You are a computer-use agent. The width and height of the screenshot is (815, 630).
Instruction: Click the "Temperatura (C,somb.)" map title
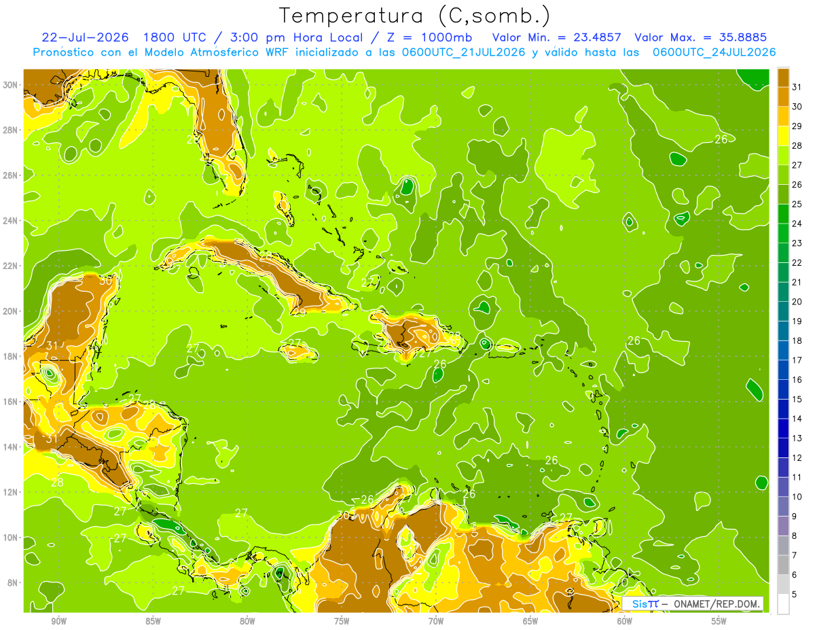[x=415, y=16]
